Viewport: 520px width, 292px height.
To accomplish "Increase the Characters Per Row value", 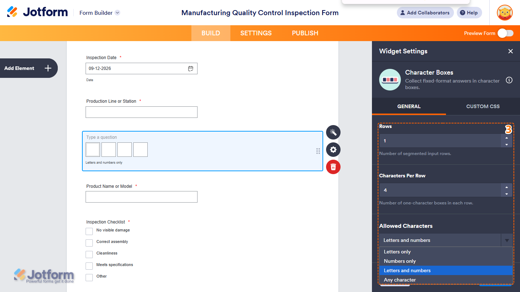I will (x=507, y=187).
